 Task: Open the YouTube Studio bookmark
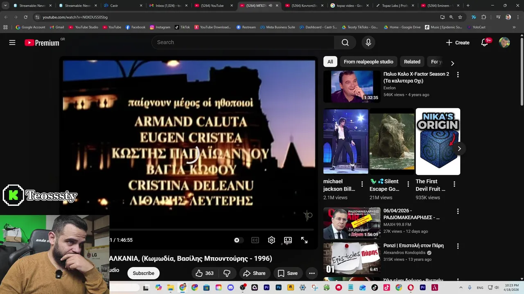click(x=84, y=27)
